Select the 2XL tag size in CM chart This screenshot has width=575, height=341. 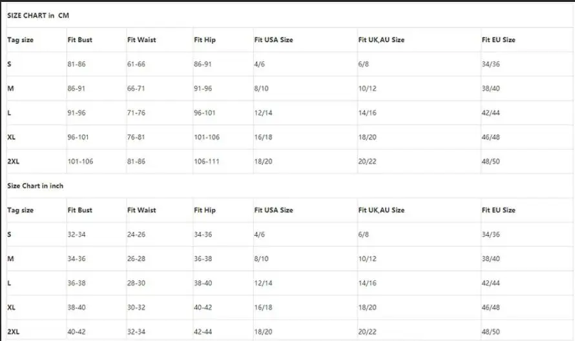(x=14, y=161)
